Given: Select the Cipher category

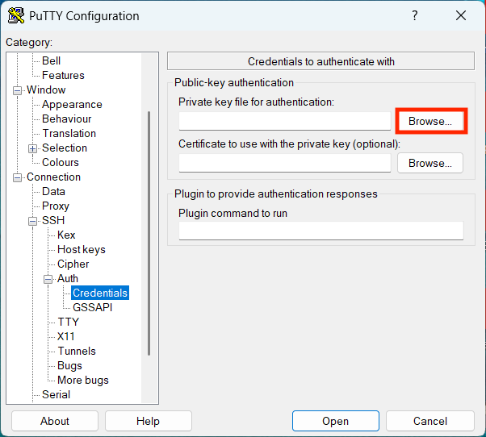Looking at the screenshot, I should [73, 264].
